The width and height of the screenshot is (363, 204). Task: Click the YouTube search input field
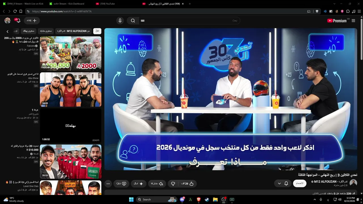click(x=189, y=20)
